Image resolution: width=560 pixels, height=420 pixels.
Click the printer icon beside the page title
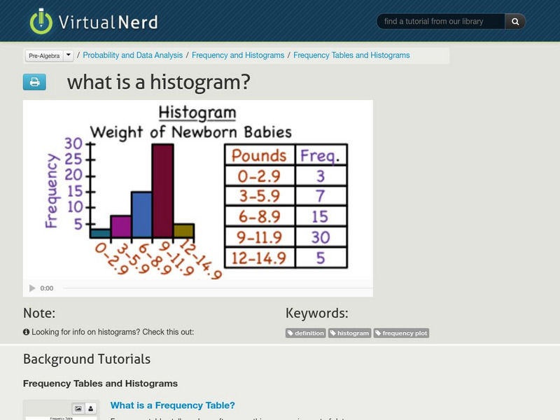click(x=34, y=83)
